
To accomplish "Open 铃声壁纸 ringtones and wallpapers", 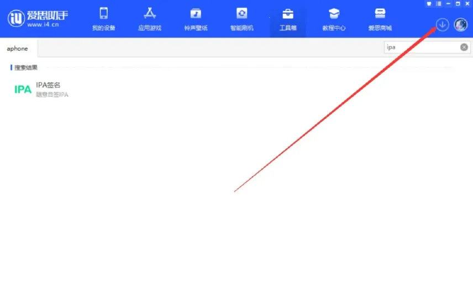I will [x=196, y=19].
